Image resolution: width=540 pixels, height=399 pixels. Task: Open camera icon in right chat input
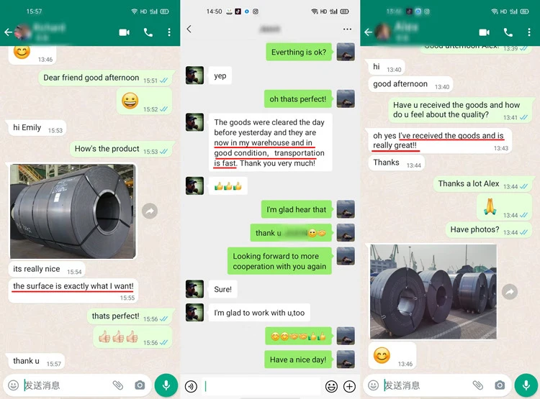[x=500, y=385]
